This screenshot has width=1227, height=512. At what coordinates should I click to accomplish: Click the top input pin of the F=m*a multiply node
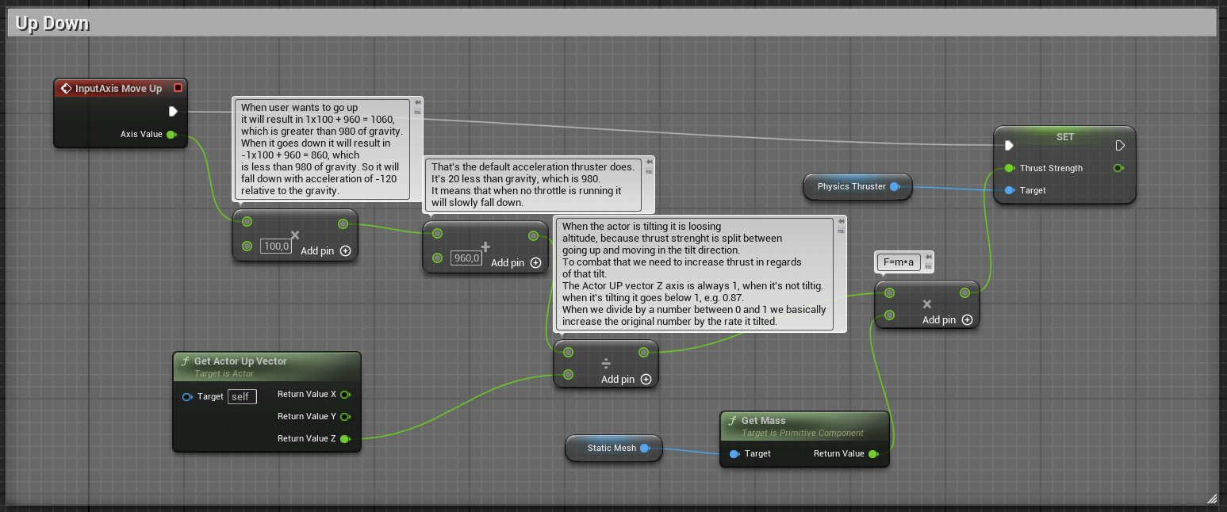(889, 293)
